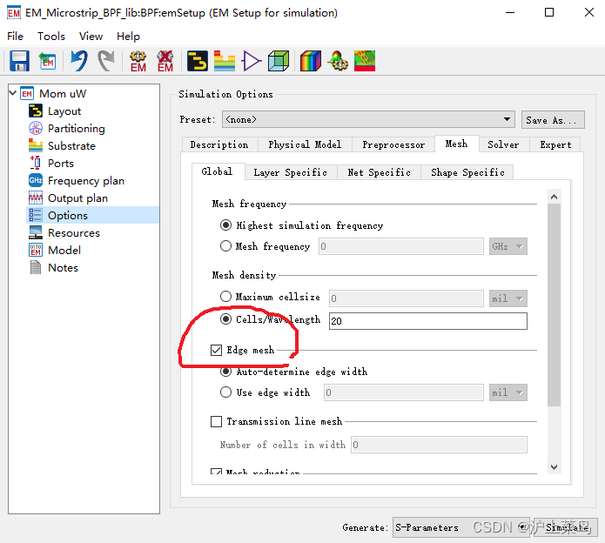Switch to the Preprocessor tab
This screenshot has height=543, width=605.
[393, 144]
